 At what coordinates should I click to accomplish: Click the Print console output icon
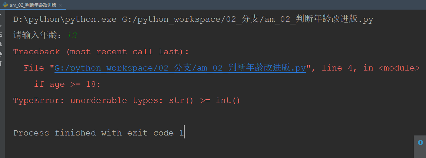coord(1,54)
